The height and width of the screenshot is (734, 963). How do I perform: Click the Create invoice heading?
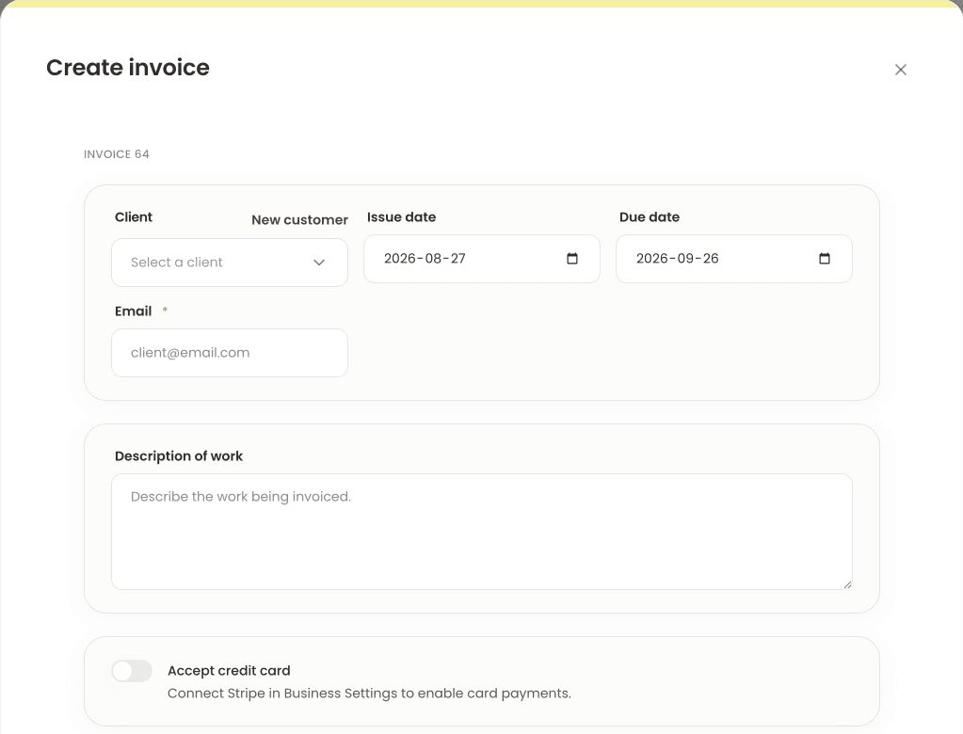128,68
